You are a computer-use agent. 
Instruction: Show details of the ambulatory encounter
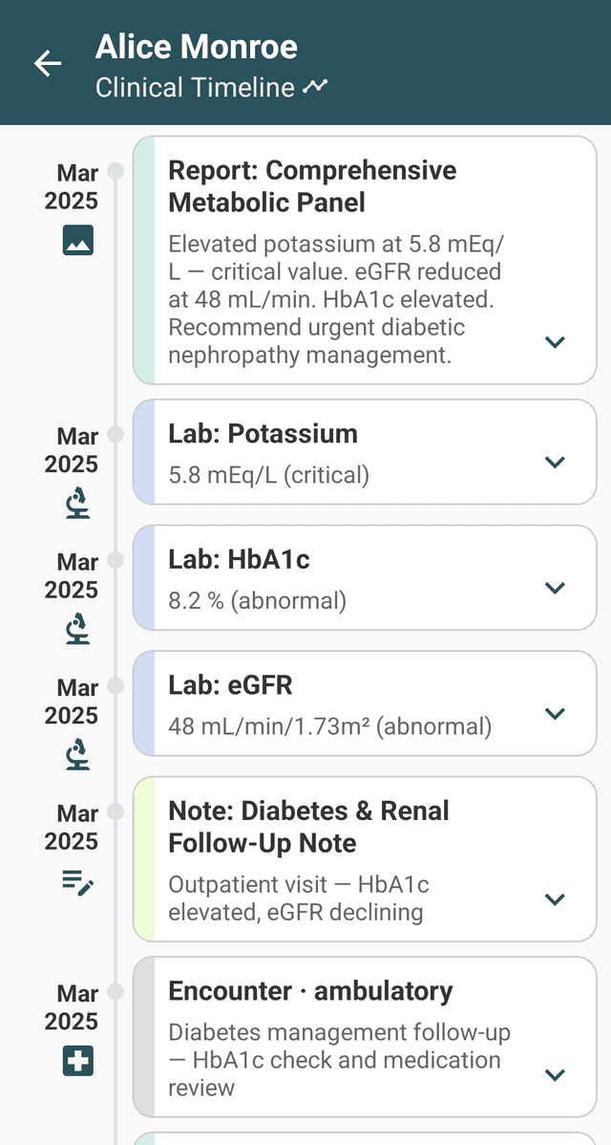pos(555,1073)
